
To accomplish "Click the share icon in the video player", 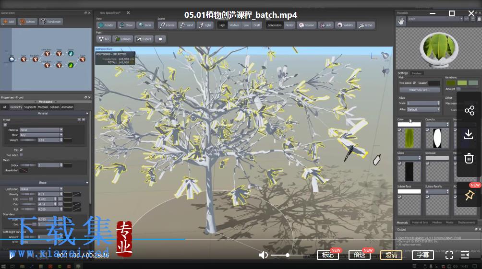I will (469, 111).
